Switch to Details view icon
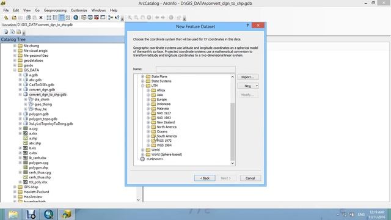391x220 pixels. (61, 18)
